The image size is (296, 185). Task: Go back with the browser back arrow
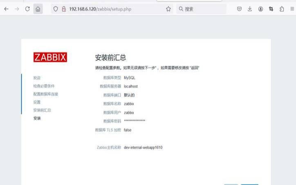(x=6, y=9)
